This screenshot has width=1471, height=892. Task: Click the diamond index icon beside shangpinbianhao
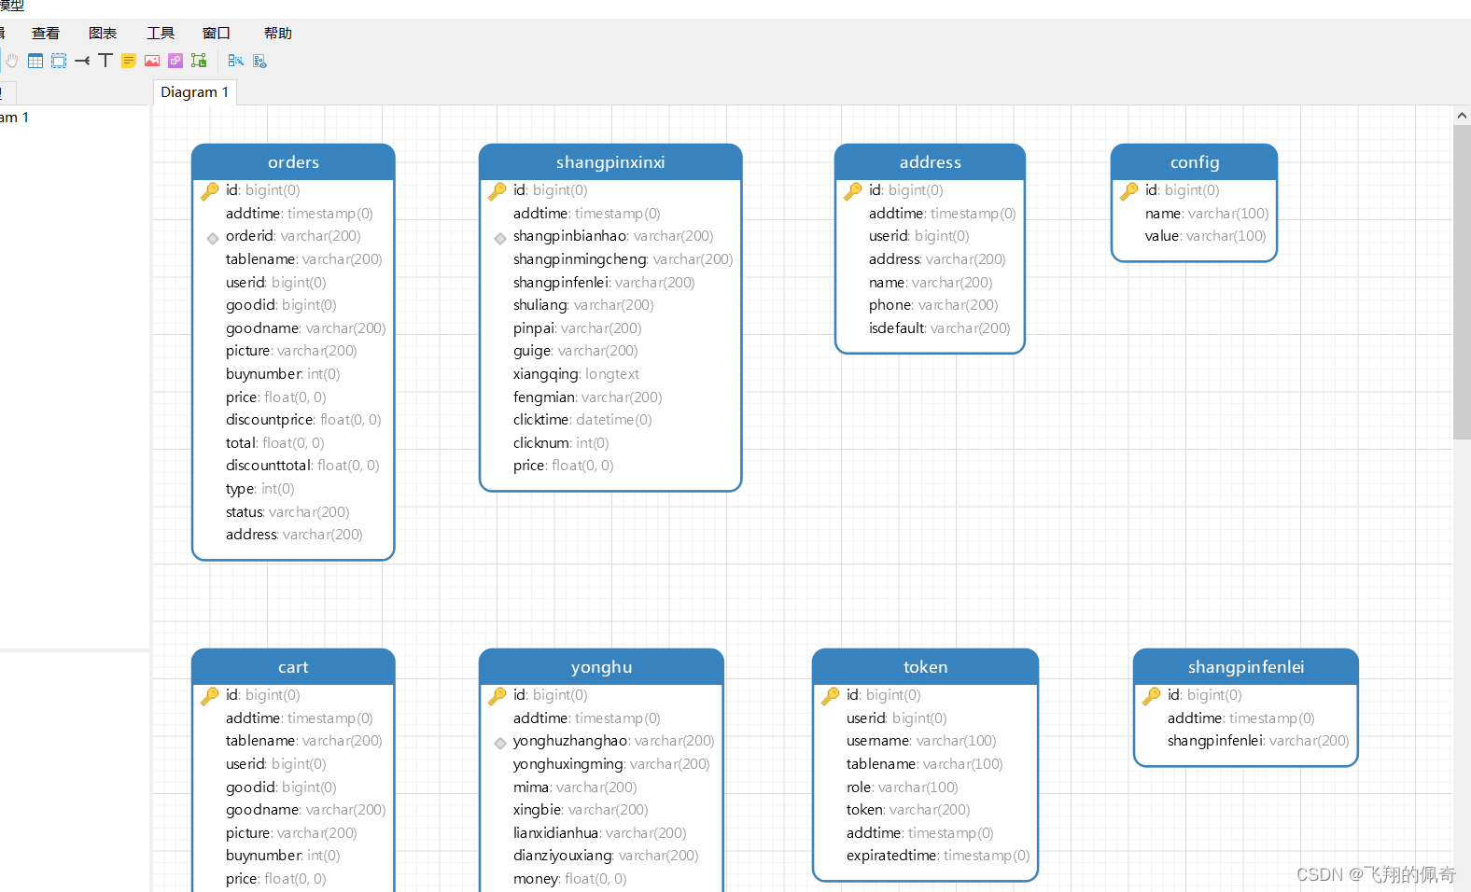[x=500, y=238]
